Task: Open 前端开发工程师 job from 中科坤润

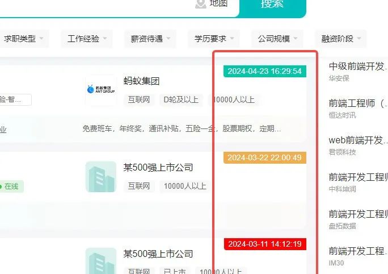Action: (358, 177)
